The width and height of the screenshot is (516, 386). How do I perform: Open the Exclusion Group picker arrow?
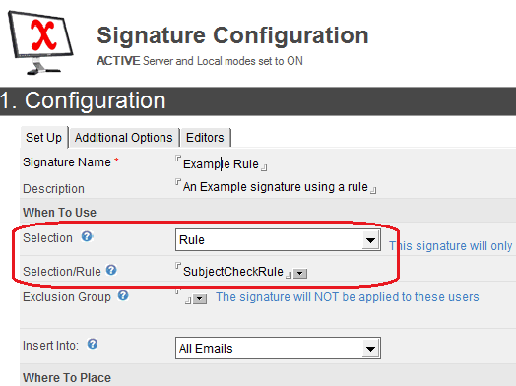point(200,299)
